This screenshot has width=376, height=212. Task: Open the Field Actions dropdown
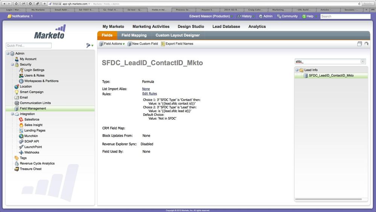point(112,44)
